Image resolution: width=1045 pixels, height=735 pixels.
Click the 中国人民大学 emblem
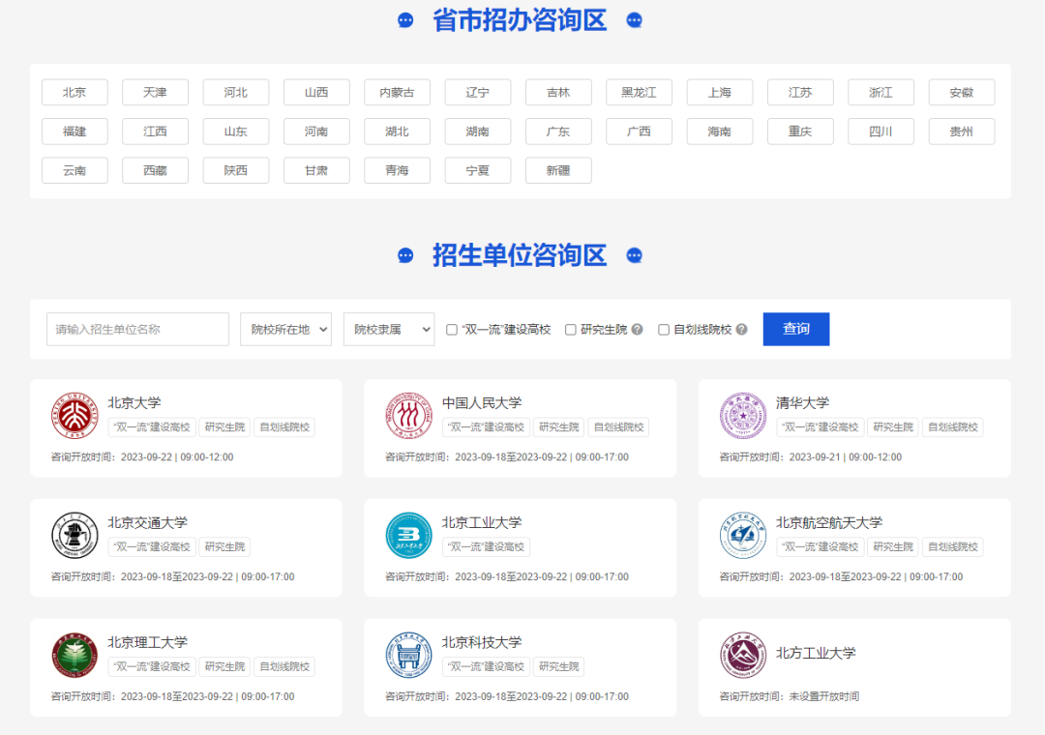click(408, 415)
